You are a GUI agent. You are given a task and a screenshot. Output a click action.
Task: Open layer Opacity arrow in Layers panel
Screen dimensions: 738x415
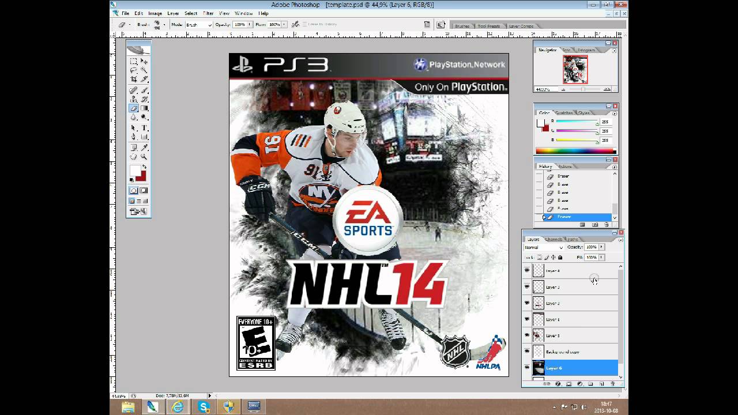point(601,247)
